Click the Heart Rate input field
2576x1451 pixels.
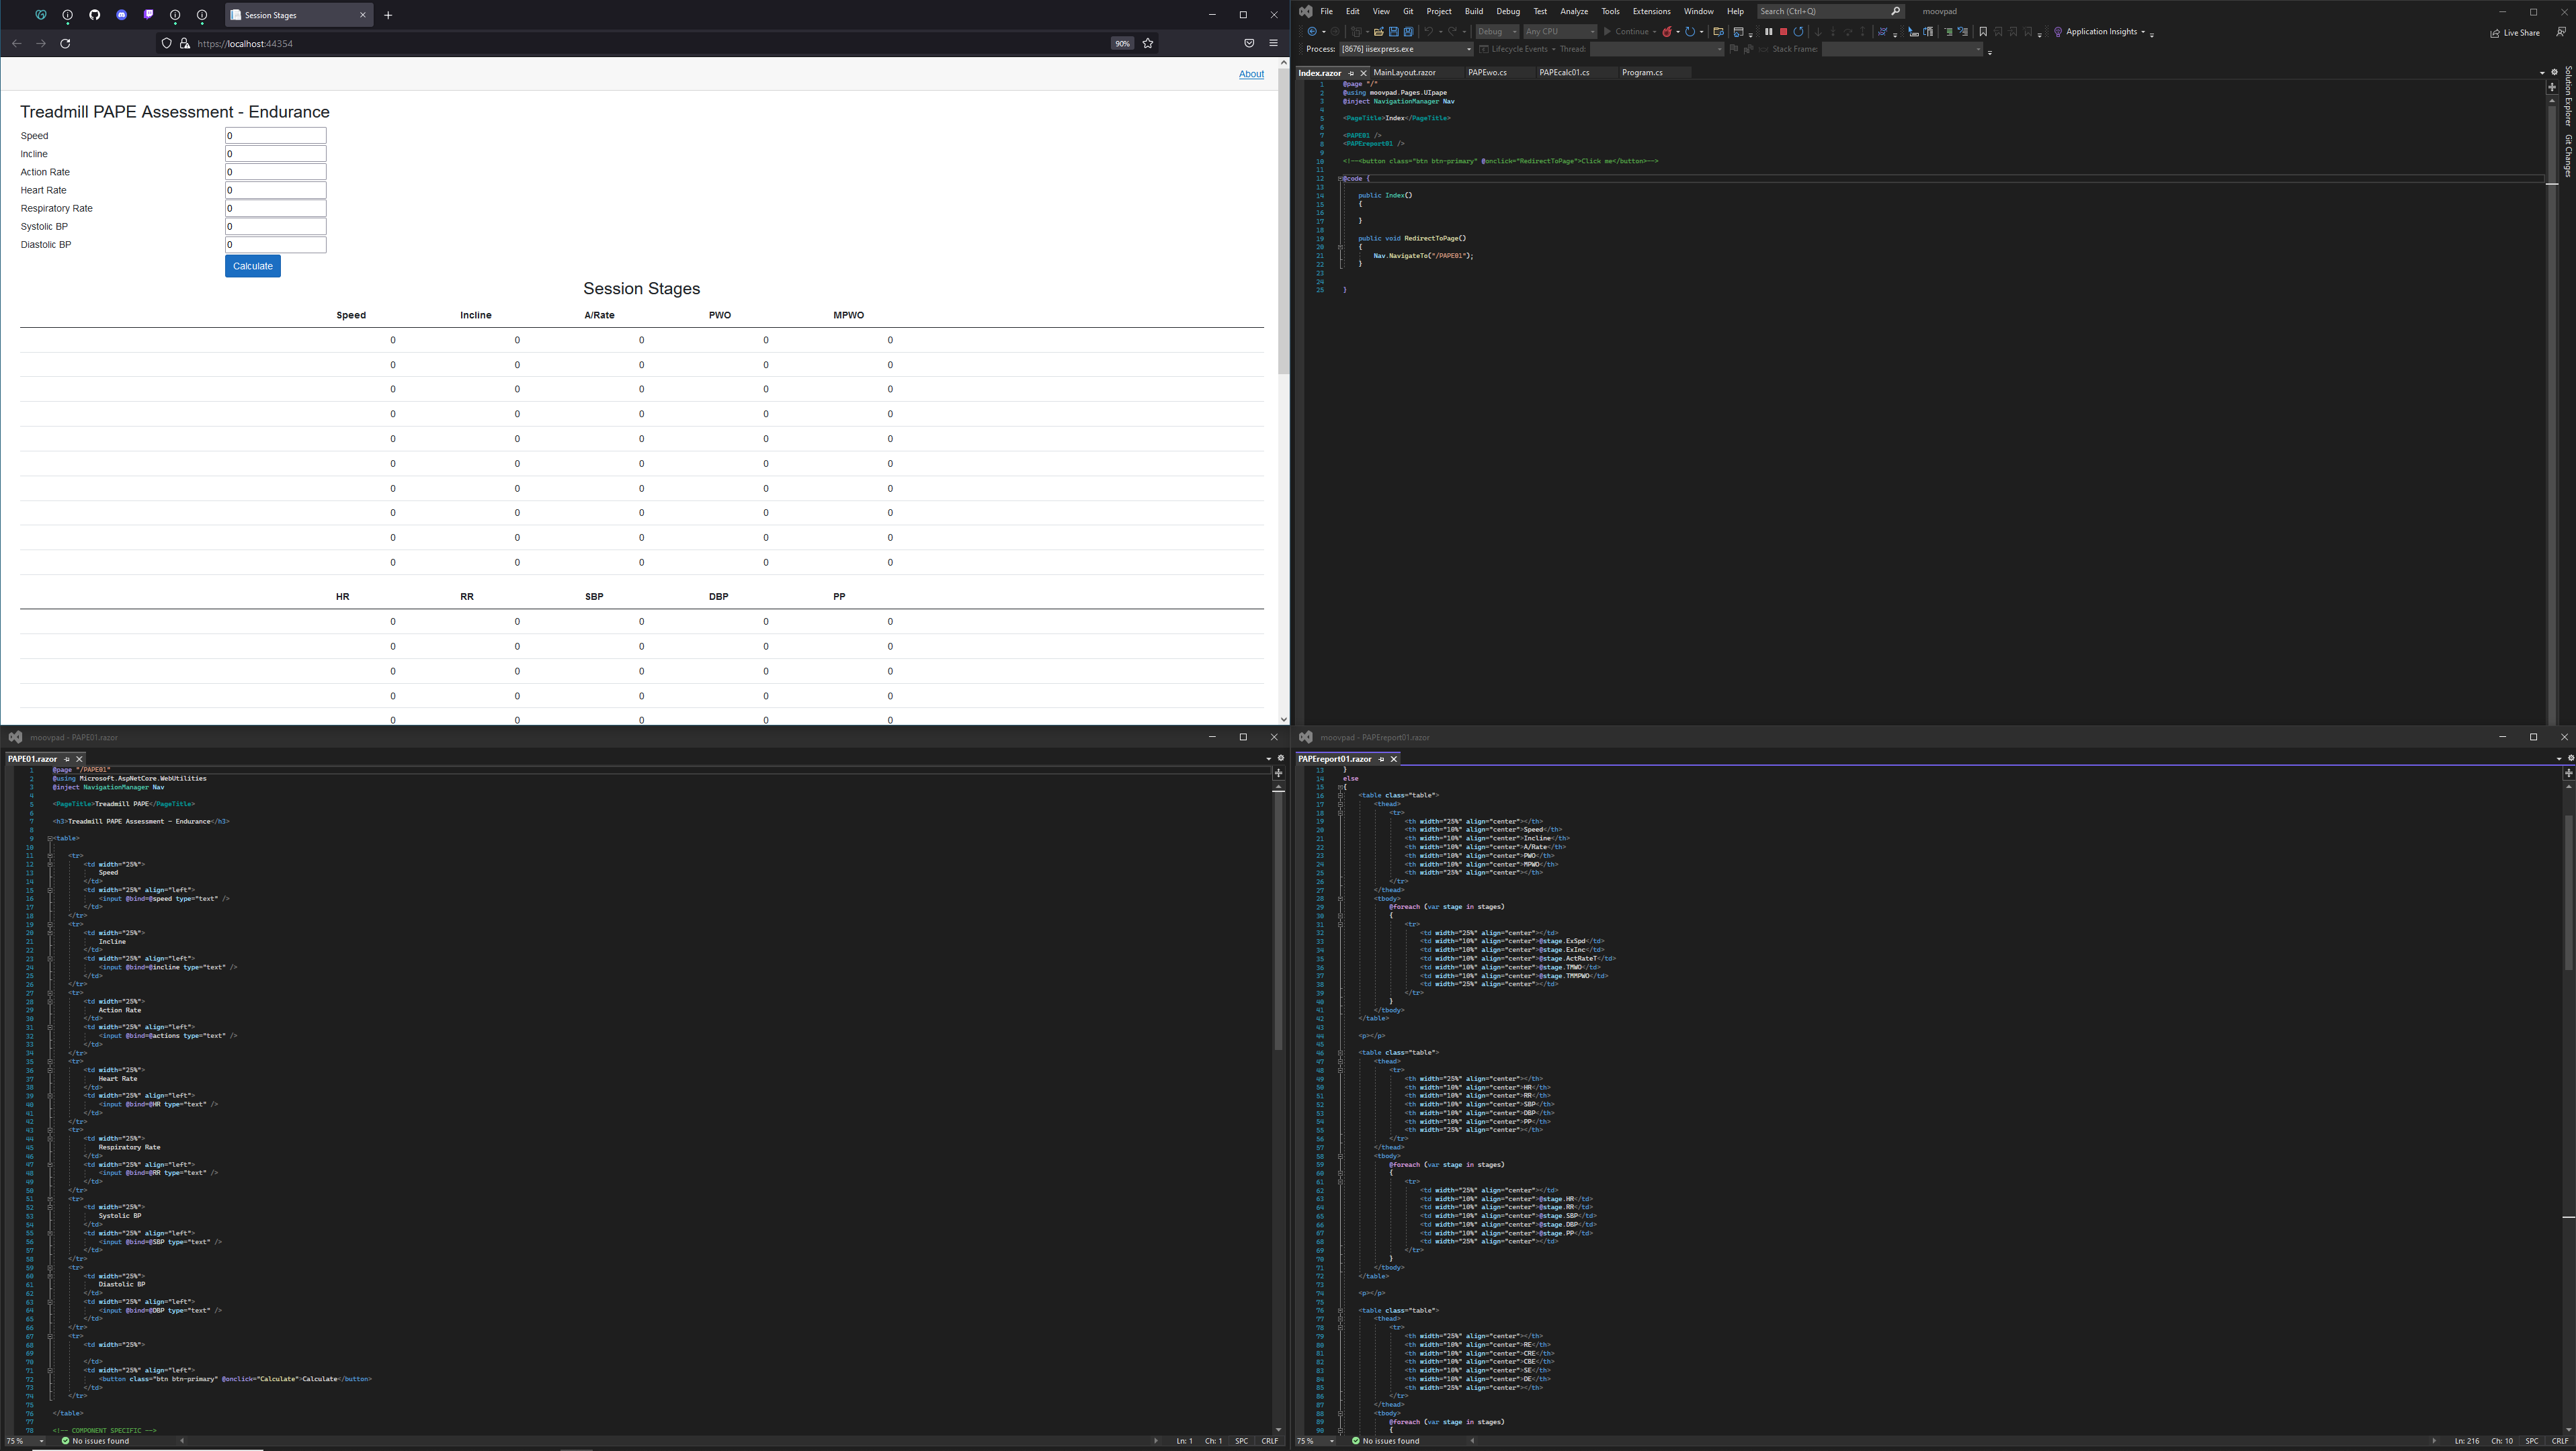276,190
